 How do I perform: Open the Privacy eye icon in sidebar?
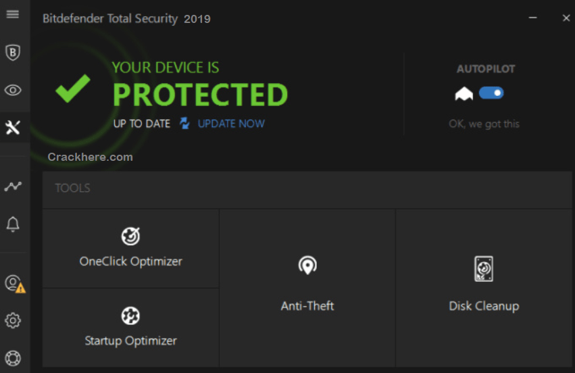pyautogui.click(x=13, y=90)
